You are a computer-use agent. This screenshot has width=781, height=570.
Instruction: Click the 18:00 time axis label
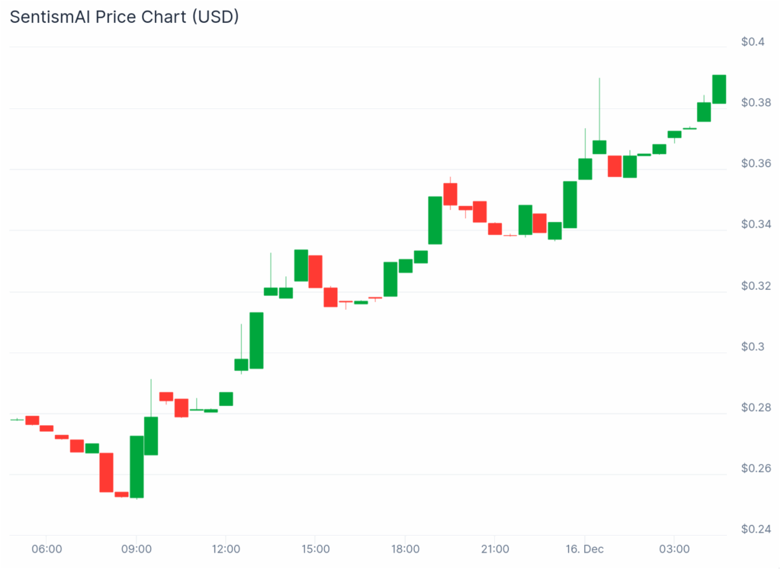406,549
